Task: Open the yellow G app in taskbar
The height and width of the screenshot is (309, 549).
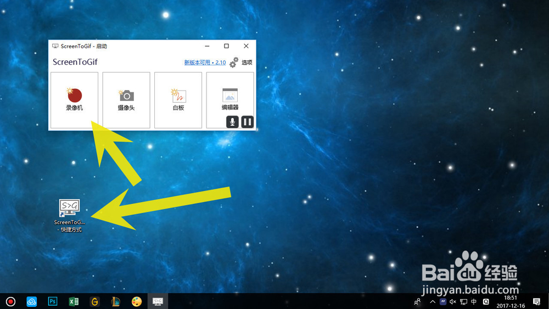Action: [94, 301]
